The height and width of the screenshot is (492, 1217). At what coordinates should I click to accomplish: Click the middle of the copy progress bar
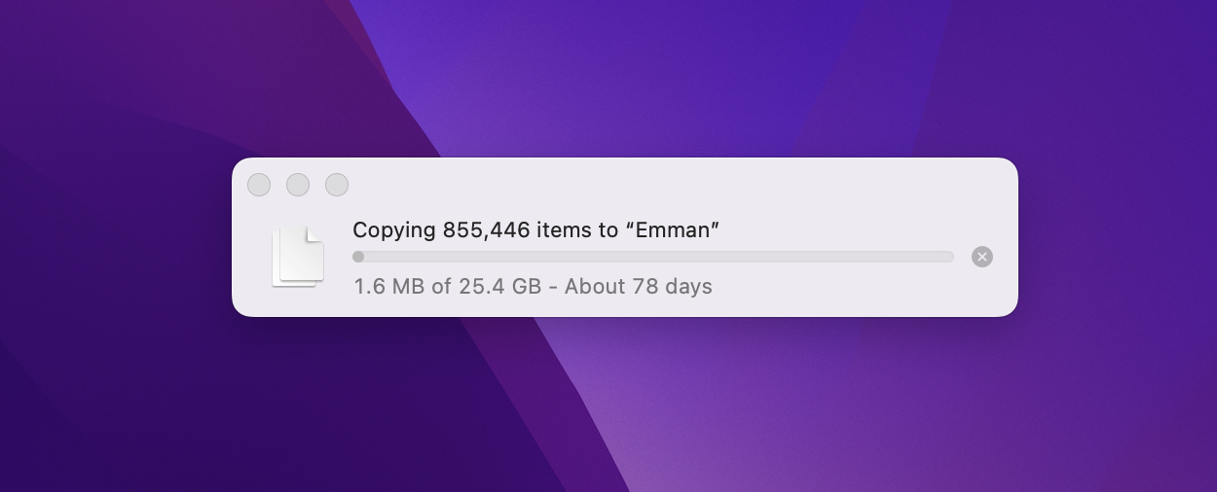[652, 257]
